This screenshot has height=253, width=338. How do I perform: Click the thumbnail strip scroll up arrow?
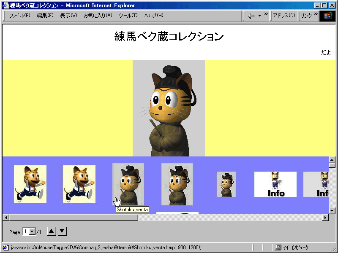(x=332, y=160)
